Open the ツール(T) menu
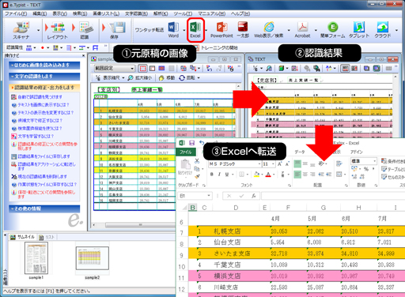The width and height of the screenshot is (405, 297). pos(183,13)
